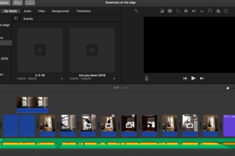Select the 2018 item in sidebar
Screen dimensions: 235x156
pos(4,58)
